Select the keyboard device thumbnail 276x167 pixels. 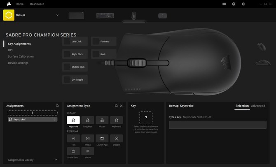pos(105,16)
